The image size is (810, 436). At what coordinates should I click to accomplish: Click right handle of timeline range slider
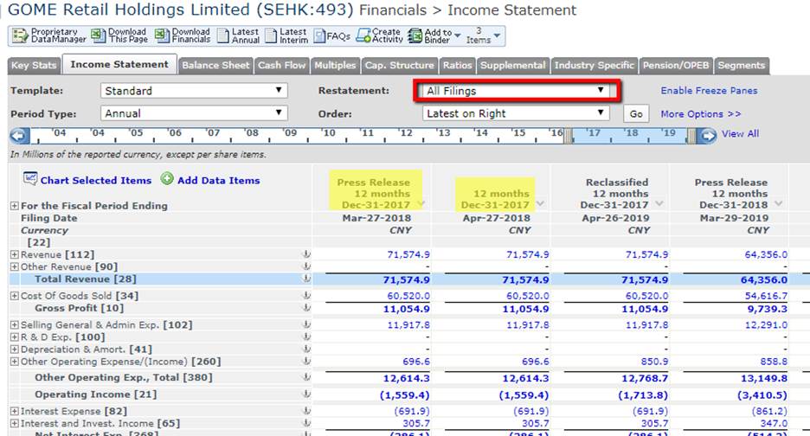click(691, 137)
